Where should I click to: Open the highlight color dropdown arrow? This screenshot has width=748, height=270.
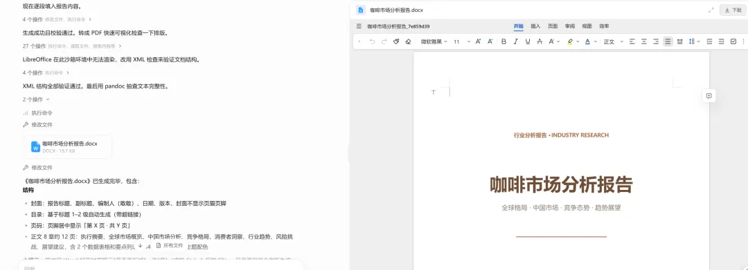tap(578, 42)
